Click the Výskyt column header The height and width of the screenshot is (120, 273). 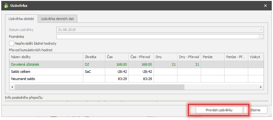pos(256,57)
